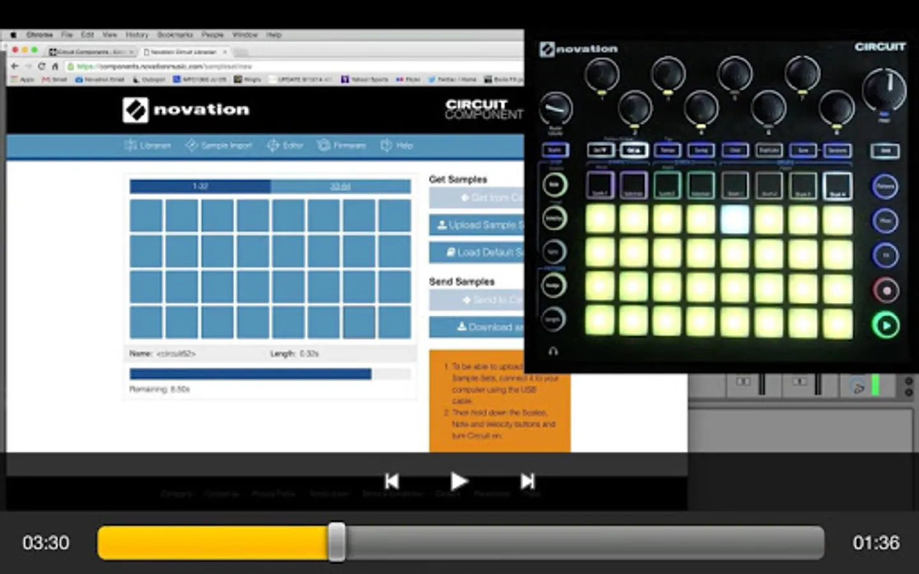Select the highlighted Drum 4 track button
The image size is (919, 574).
(837, 186)
